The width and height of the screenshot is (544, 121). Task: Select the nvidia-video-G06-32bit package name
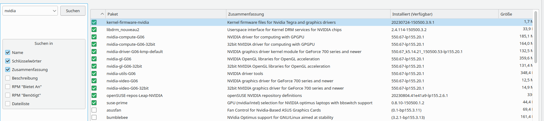coord(127,88)
